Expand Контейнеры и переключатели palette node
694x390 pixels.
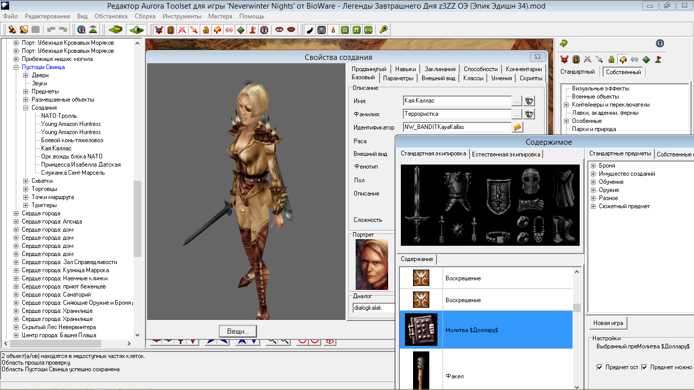click(x=566, y=105)
